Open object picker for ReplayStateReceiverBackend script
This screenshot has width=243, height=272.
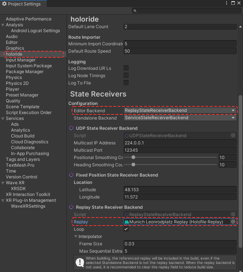pyautogui.click(x=233, y=214)
